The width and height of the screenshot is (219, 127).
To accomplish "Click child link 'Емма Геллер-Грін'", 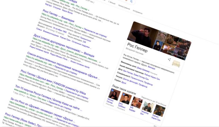I will [x=141, y=76].
